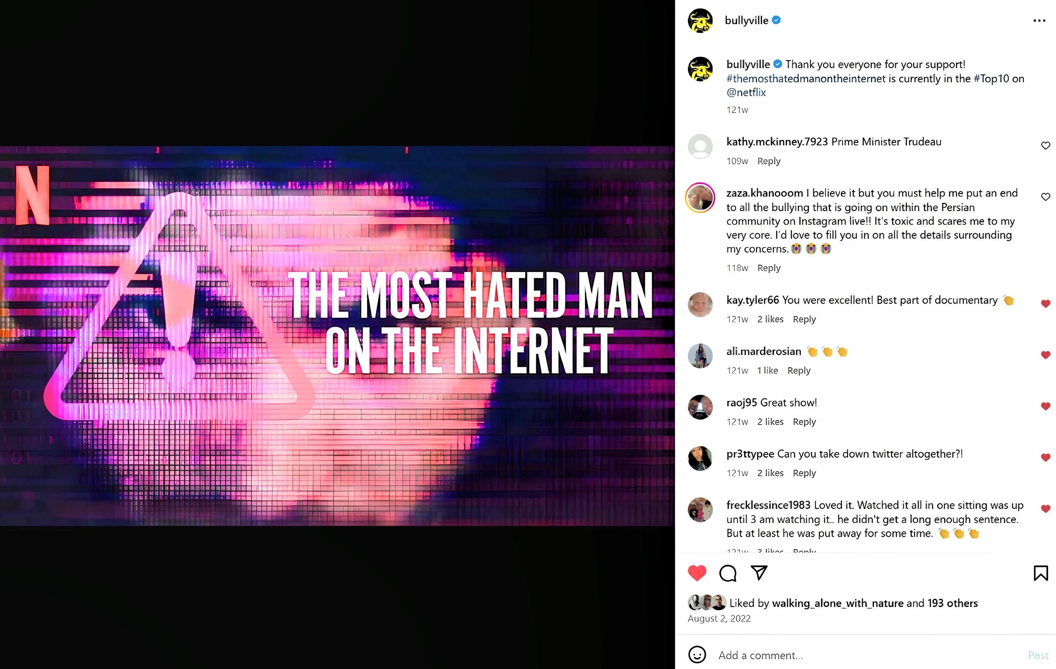Click the Add a comment field
The image size is (1056, 669).
[x=868, y=655]
